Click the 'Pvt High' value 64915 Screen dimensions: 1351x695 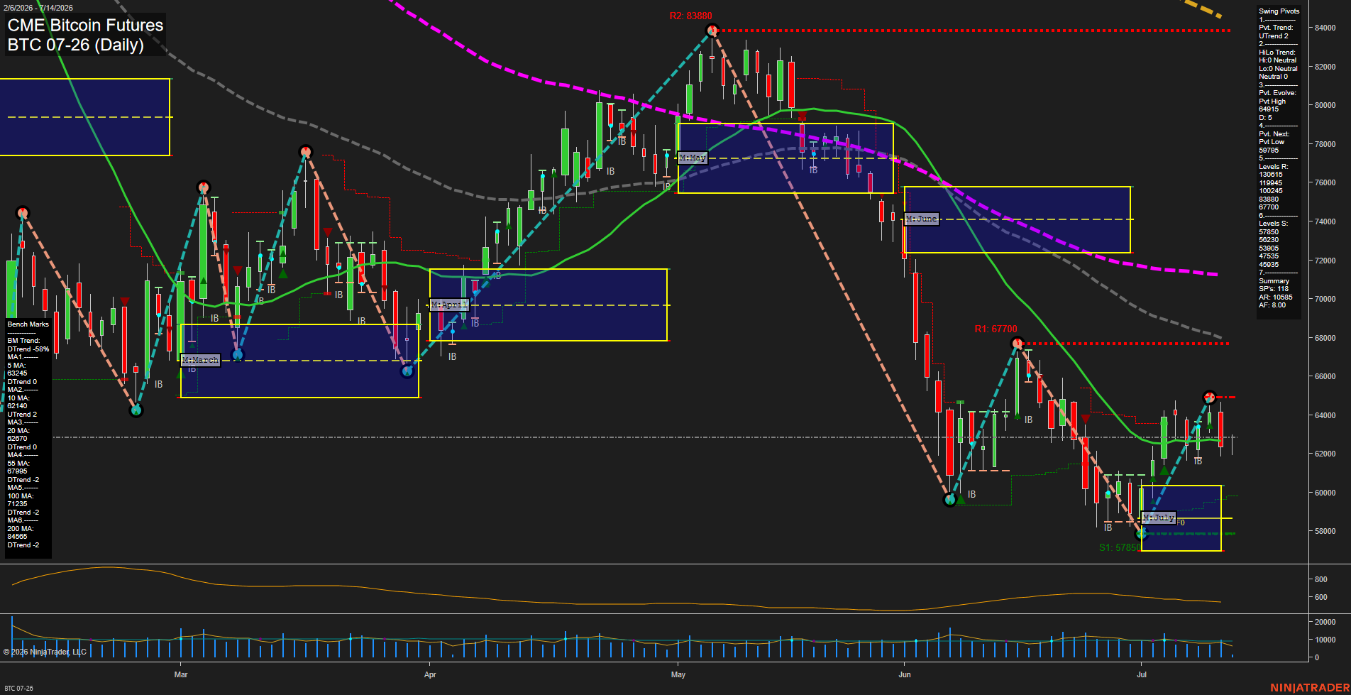click(x=1269, y=109)
